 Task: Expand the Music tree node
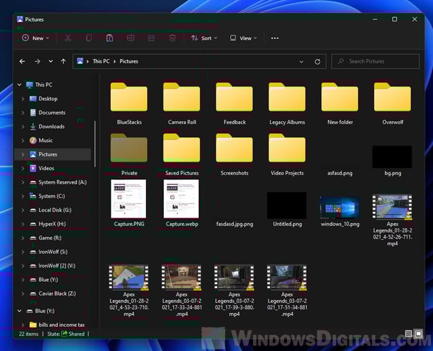(23, 140)
